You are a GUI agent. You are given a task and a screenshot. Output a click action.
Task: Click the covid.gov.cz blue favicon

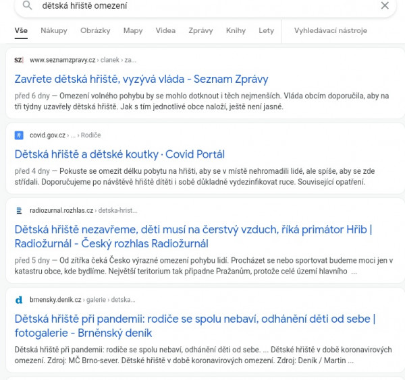click(19, 135)
